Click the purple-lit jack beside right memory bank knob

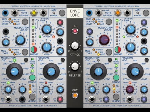(x=144, y=22)
